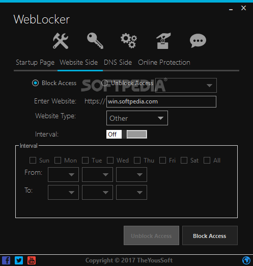Check the Tue day checkbox
253x266 pixels.
pyautogui.click(x=85, y=161)
